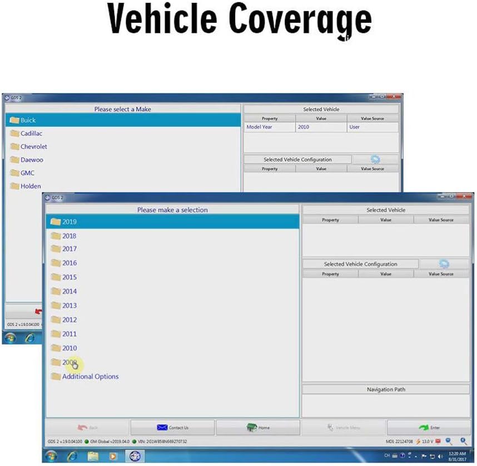The image size is (477, 466).
Task: Click the zoom in magnifier in the status bar
Action: tap(463, 441)
